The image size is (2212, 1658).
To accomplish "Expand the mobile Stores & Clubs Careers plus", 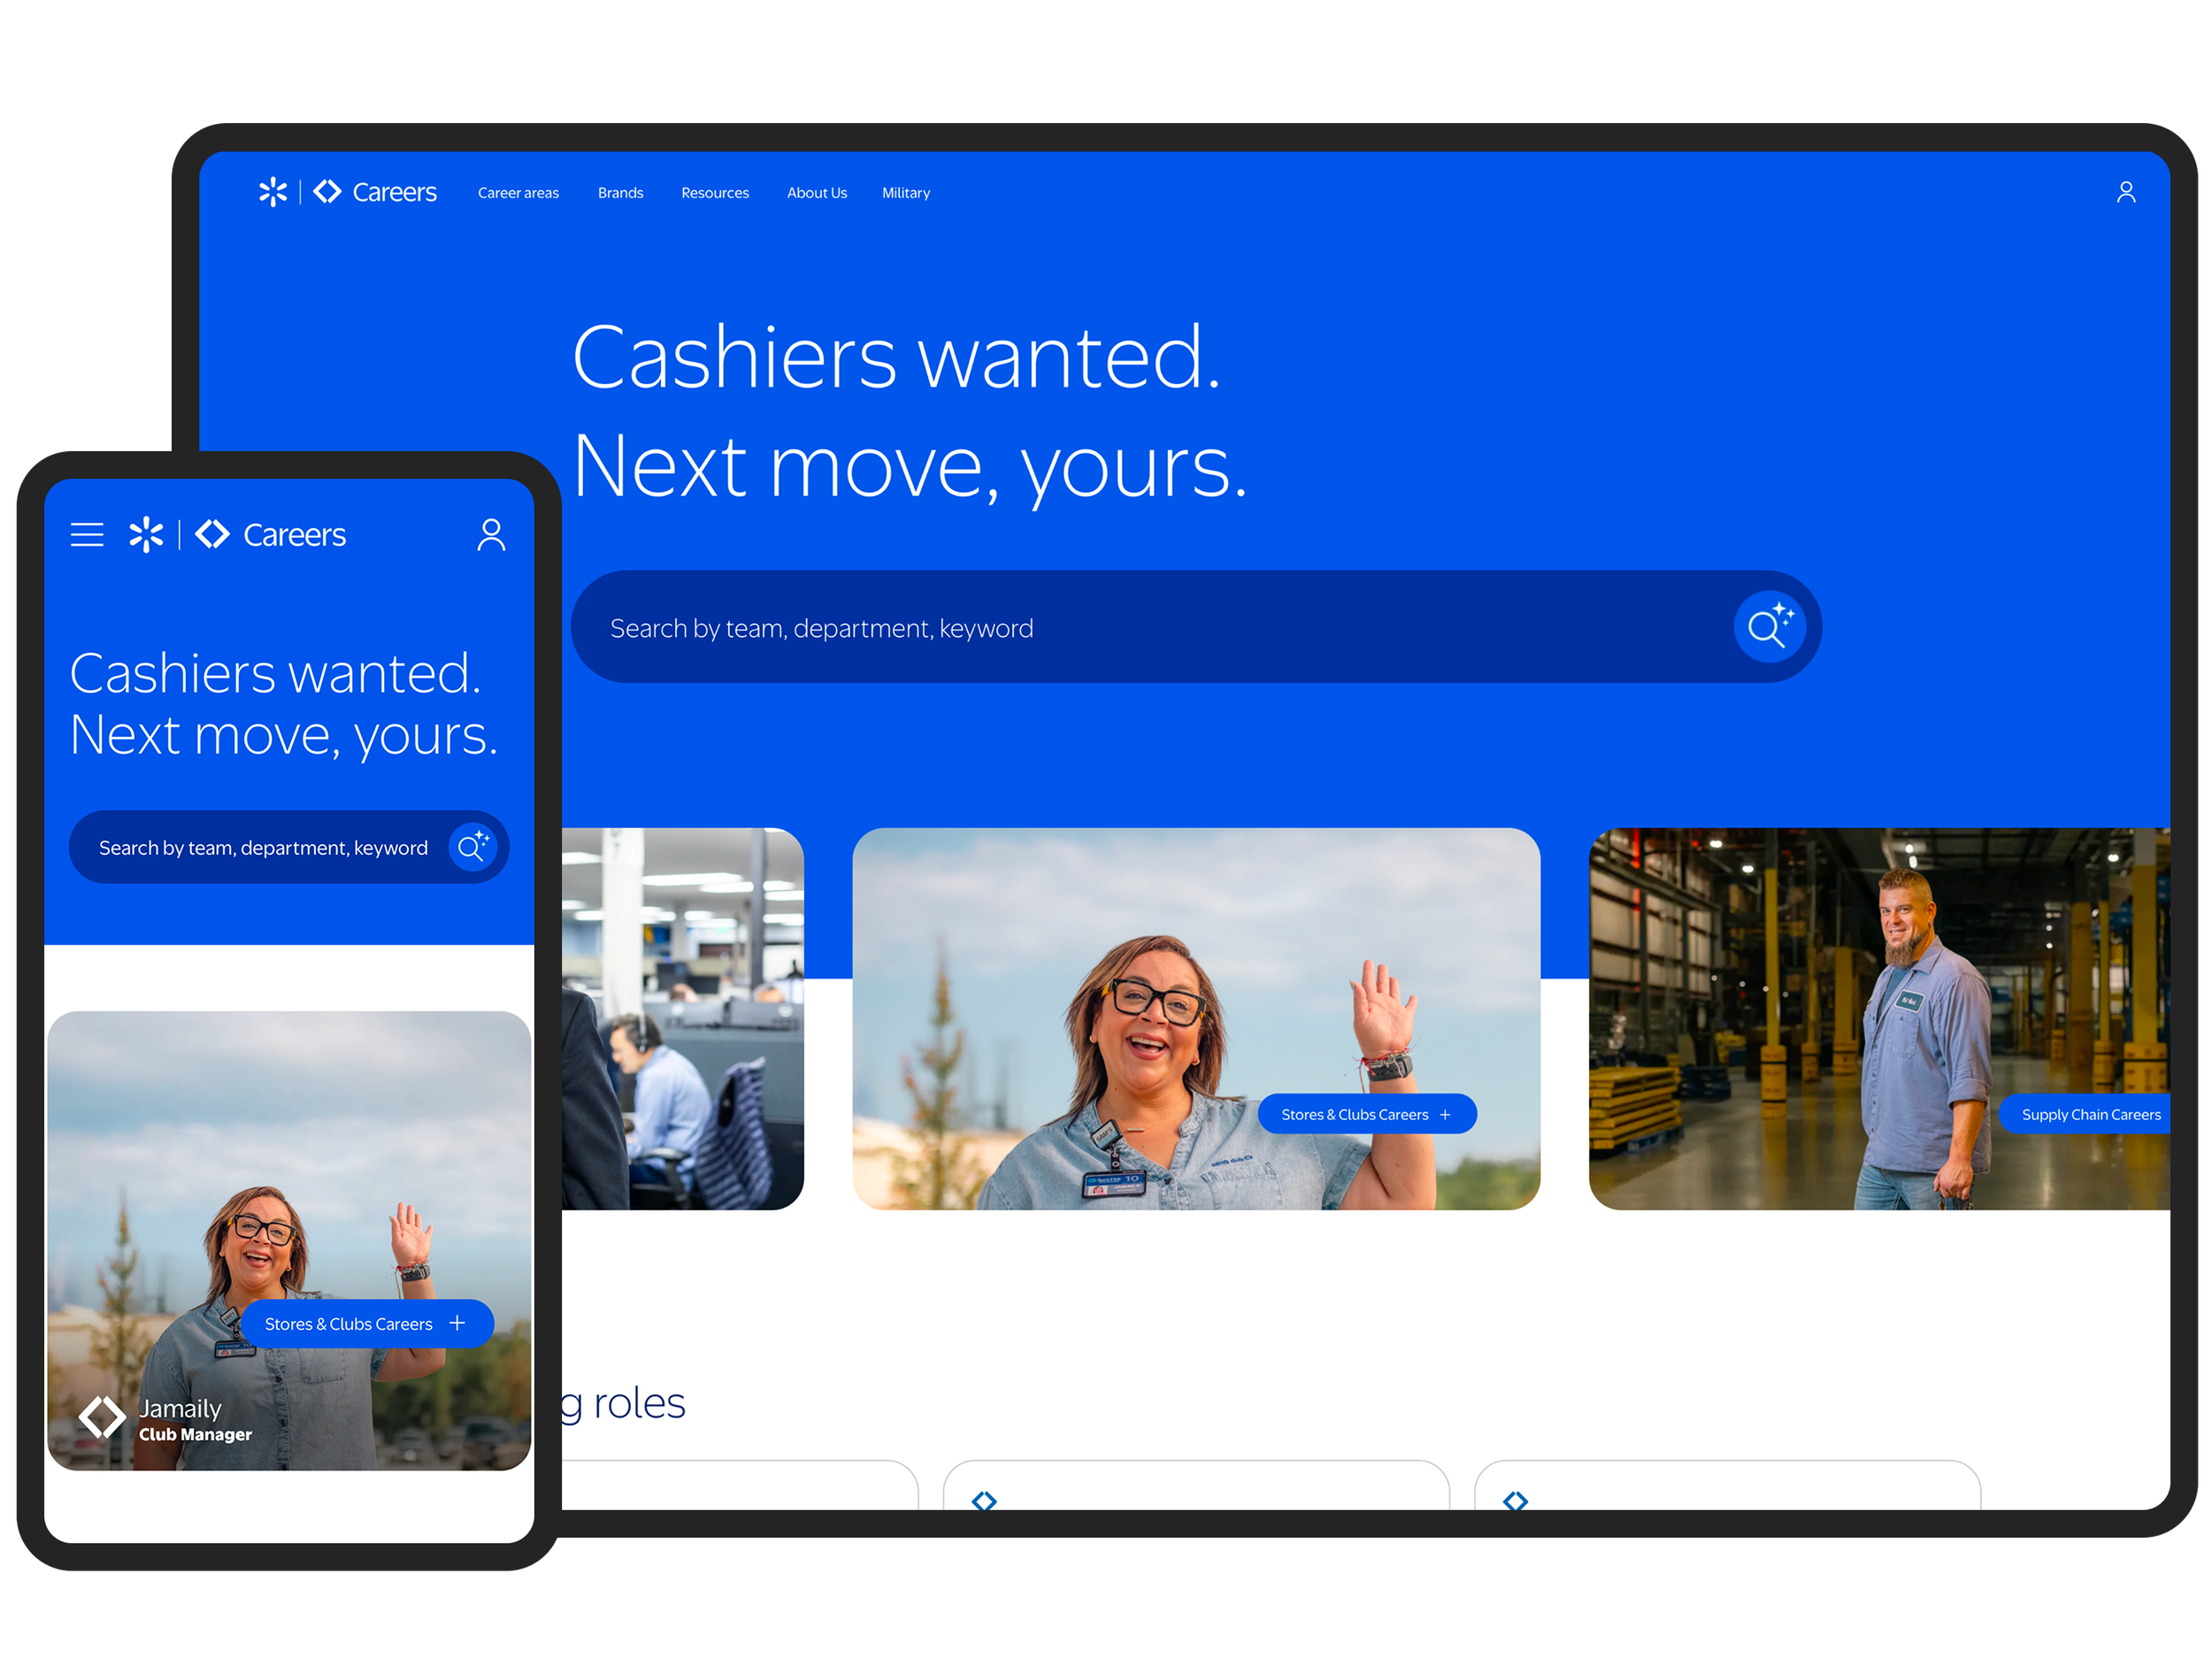I will 457,1323.
